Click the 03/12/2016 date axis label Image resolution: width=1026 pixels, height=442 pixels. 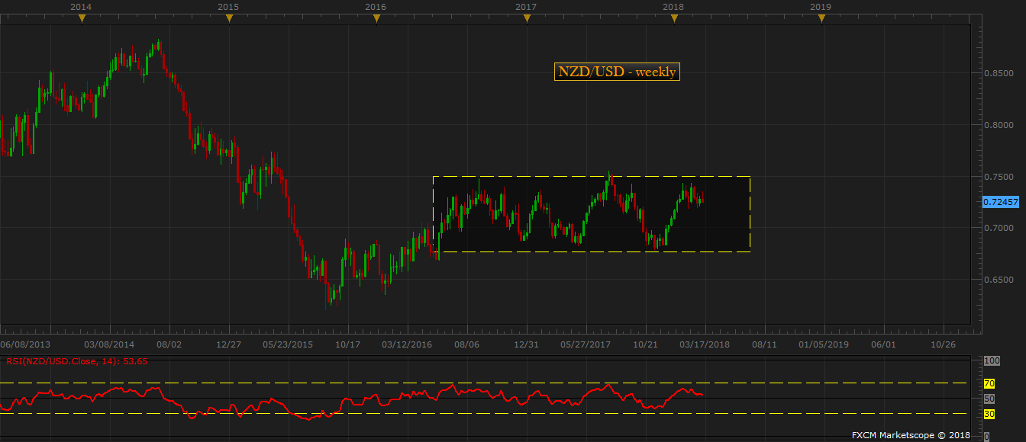407,344
